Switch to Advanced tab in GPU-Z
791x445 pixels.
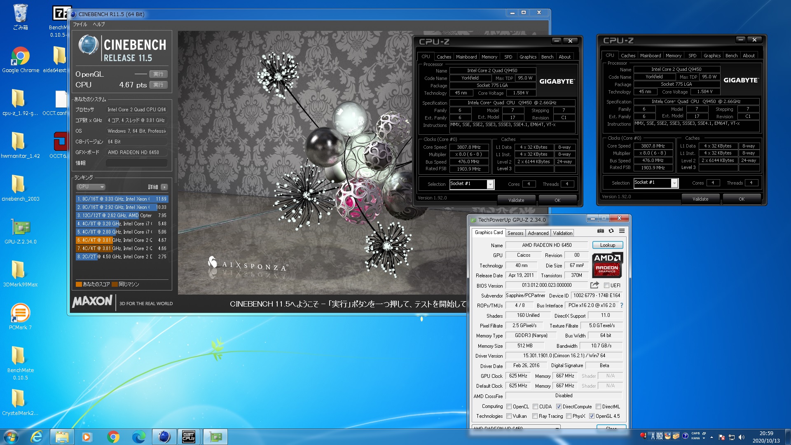pos(538,233)
